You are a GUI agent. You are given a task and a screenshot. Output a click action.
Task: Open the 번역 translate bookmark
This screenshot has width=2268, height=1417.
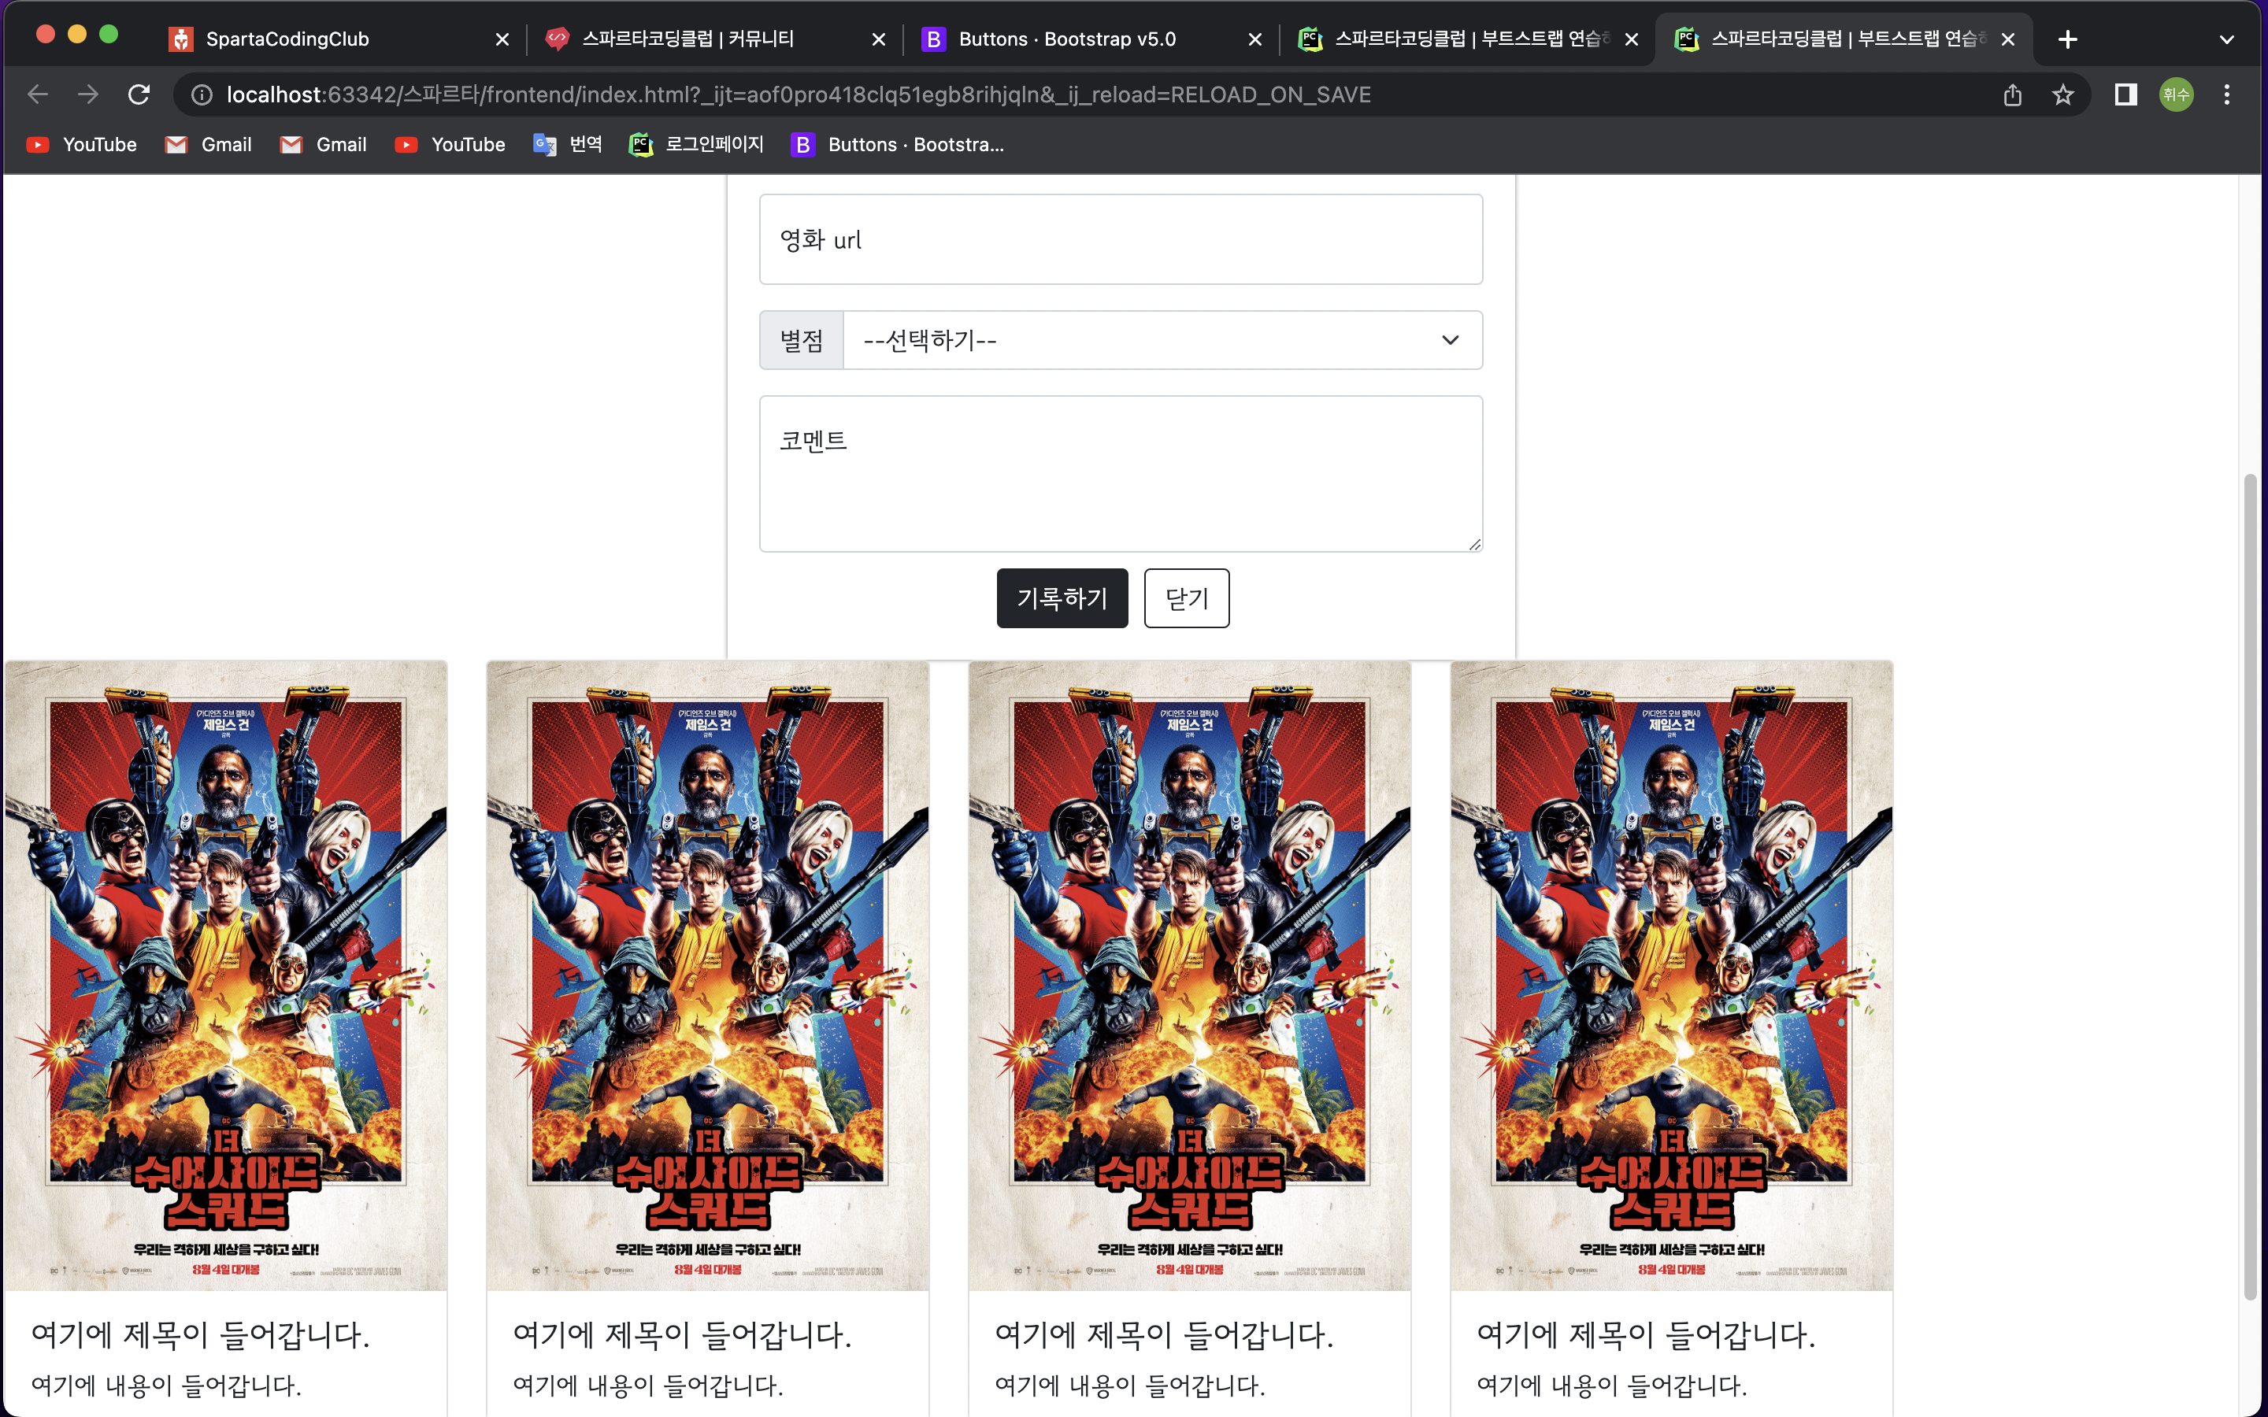(x=568, y=144)
